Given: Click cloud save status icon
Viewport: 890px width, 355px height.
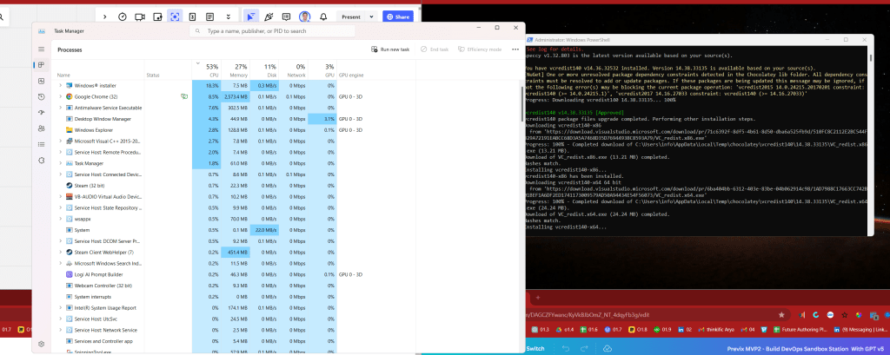Looking at the screenshot, I should tap(607, 348).
